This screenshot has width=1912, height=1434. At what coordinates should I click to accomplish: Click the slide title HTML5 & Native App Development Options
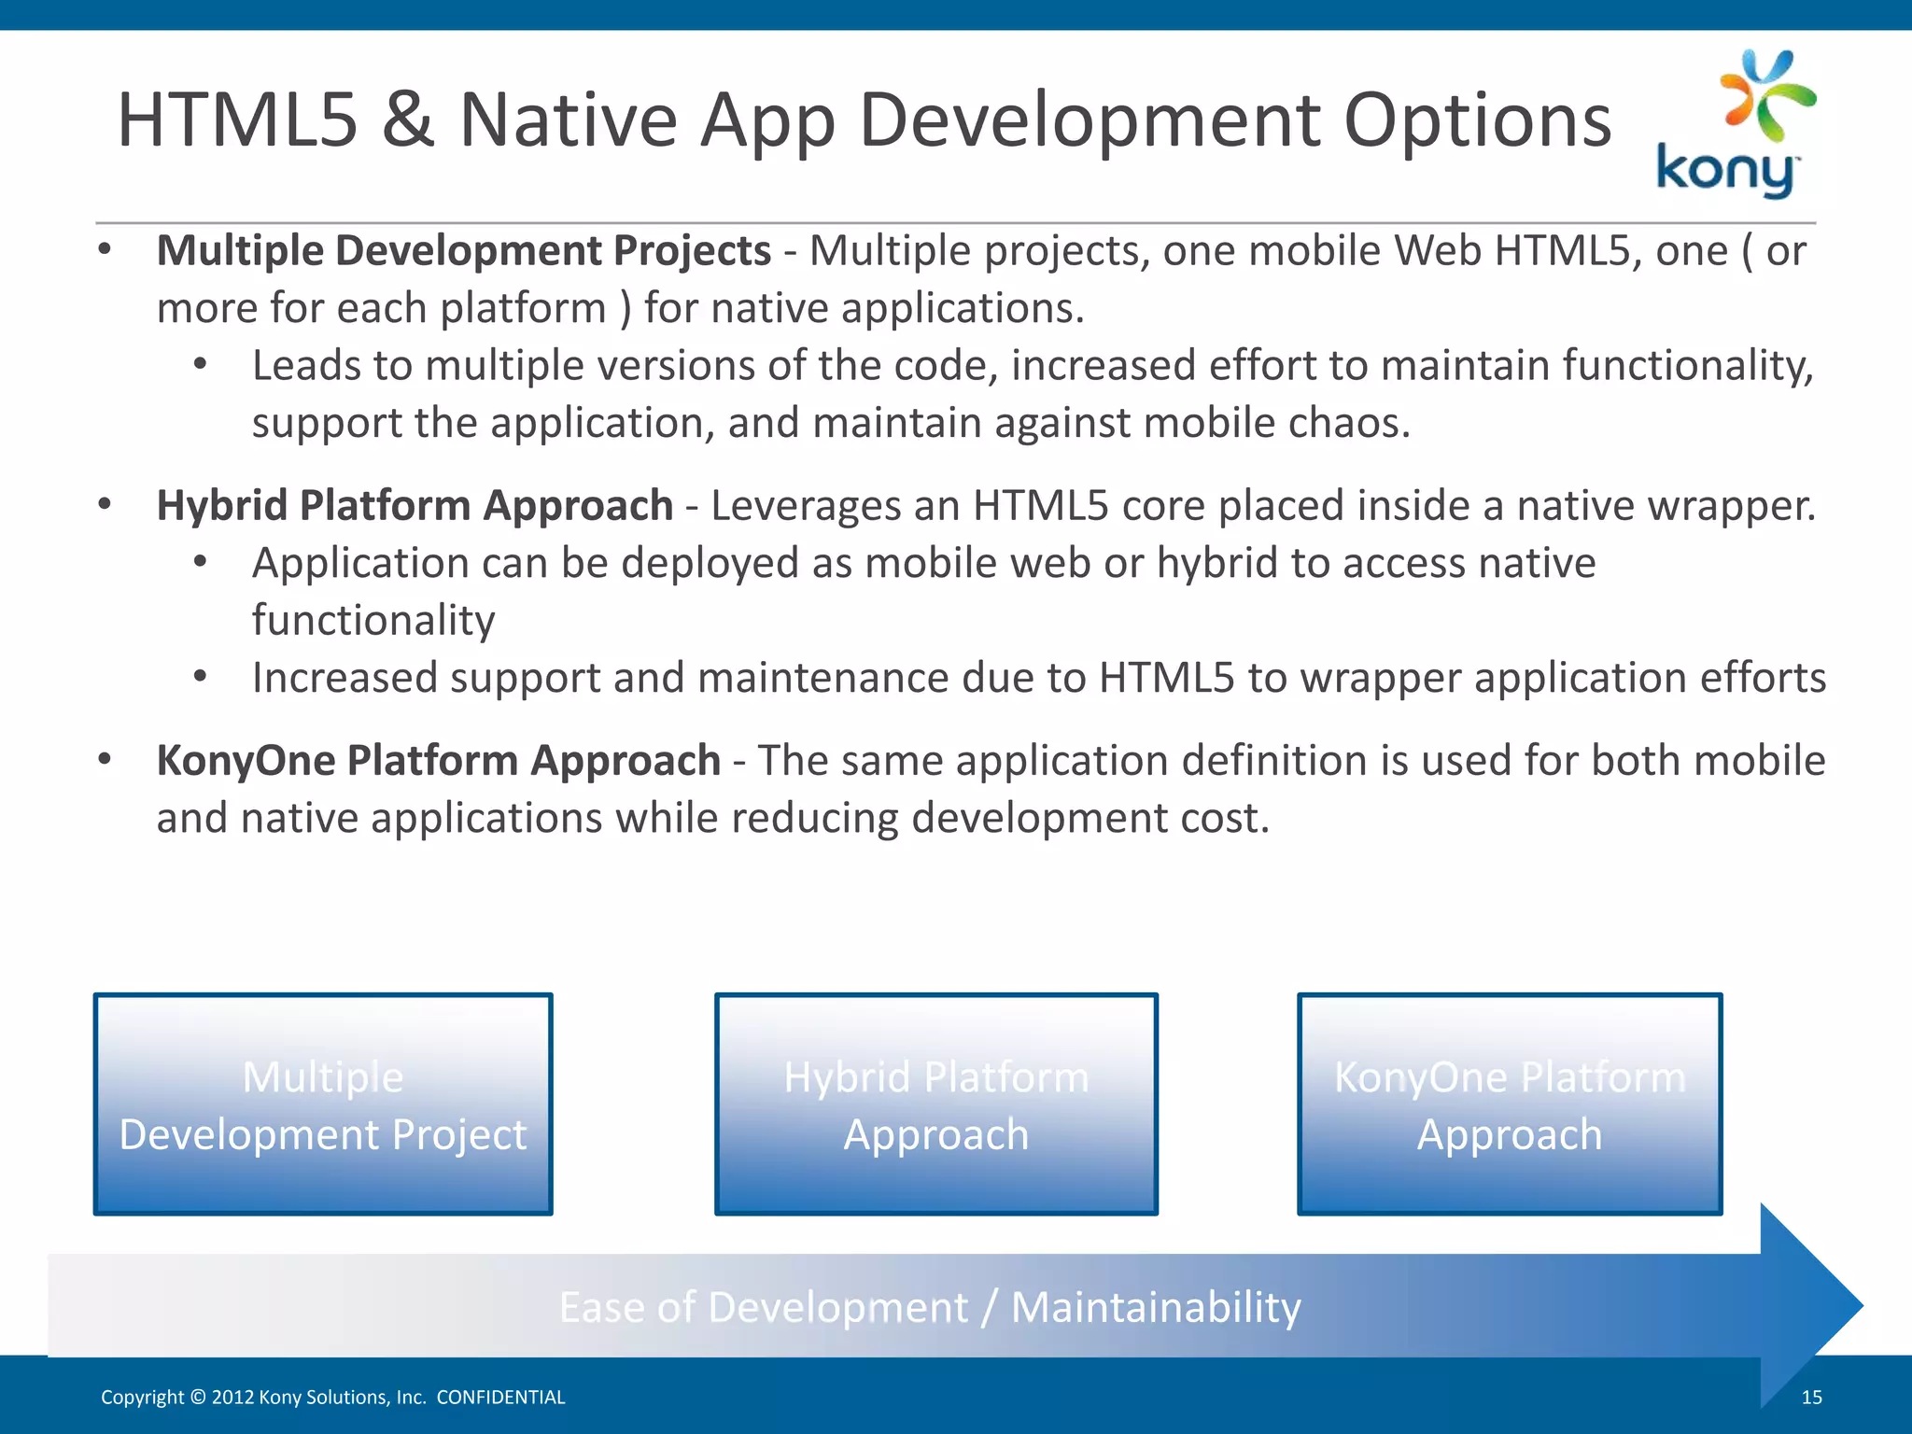point(864,119)
